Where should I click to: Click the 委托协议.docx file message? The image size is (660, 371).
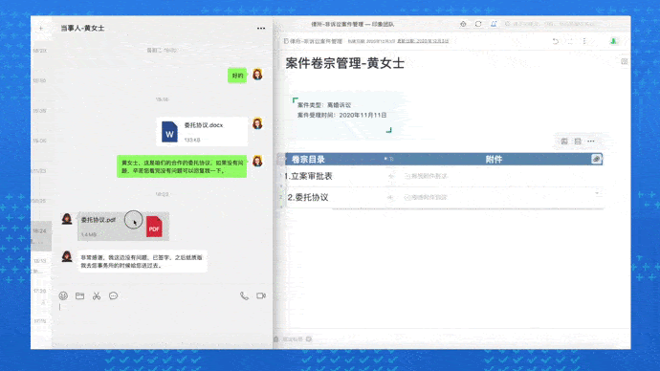[x=202, y=132]
